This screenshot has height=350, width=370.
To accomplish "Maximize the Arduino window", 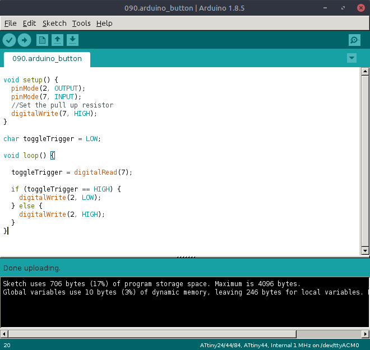I will point(343,8).
